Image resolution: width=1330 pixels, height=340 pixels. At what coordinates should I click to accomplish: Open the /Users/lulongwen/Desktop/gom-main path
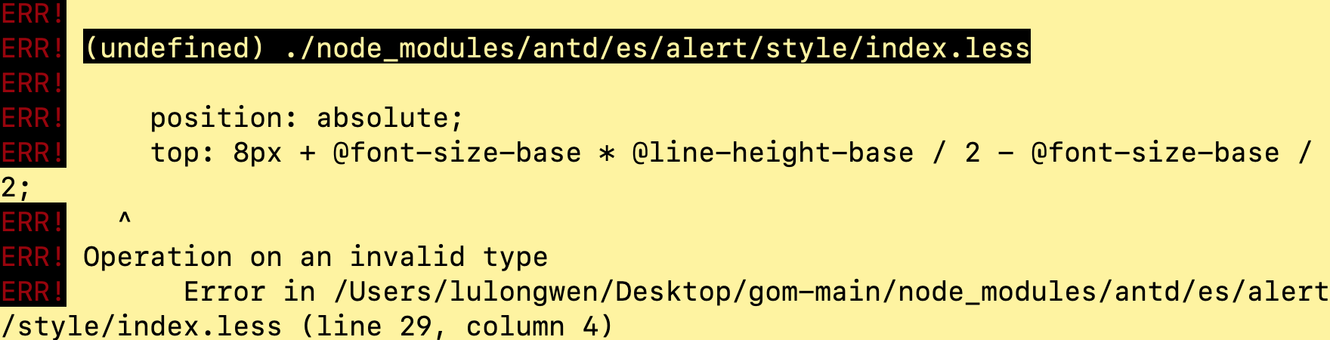[607, 292]
